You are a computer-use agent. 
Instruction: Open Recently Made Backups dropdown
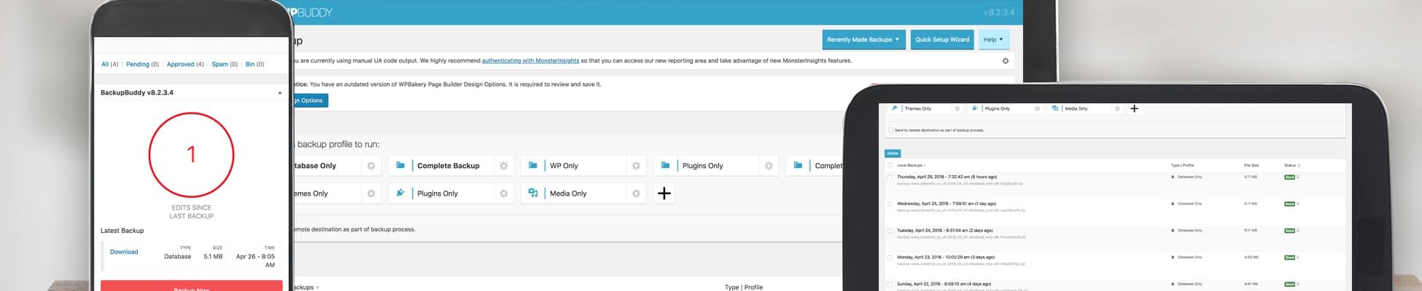click(863, 39)
